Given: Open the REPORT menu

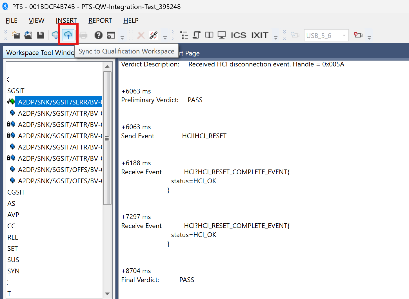Looking at the screenshot, I should click(x=100, y=21).
